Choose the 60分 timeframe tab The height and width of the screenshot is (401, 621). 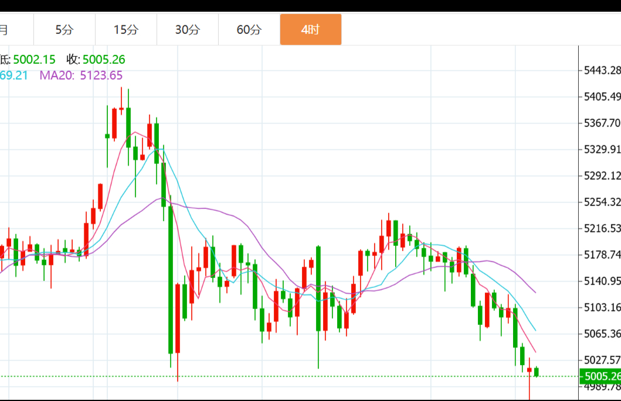tap(249, 29)
